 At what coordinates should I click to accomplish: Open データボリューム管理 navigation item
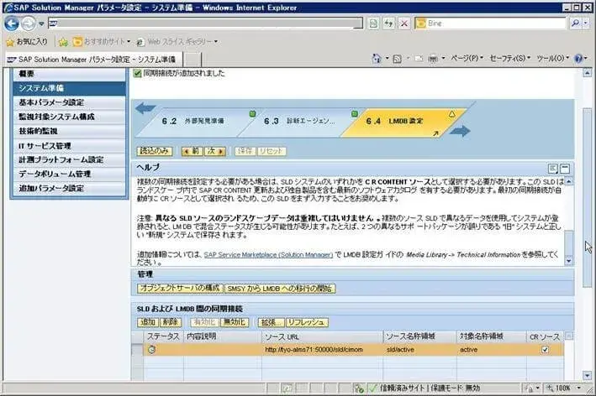[x=69, y=175]
